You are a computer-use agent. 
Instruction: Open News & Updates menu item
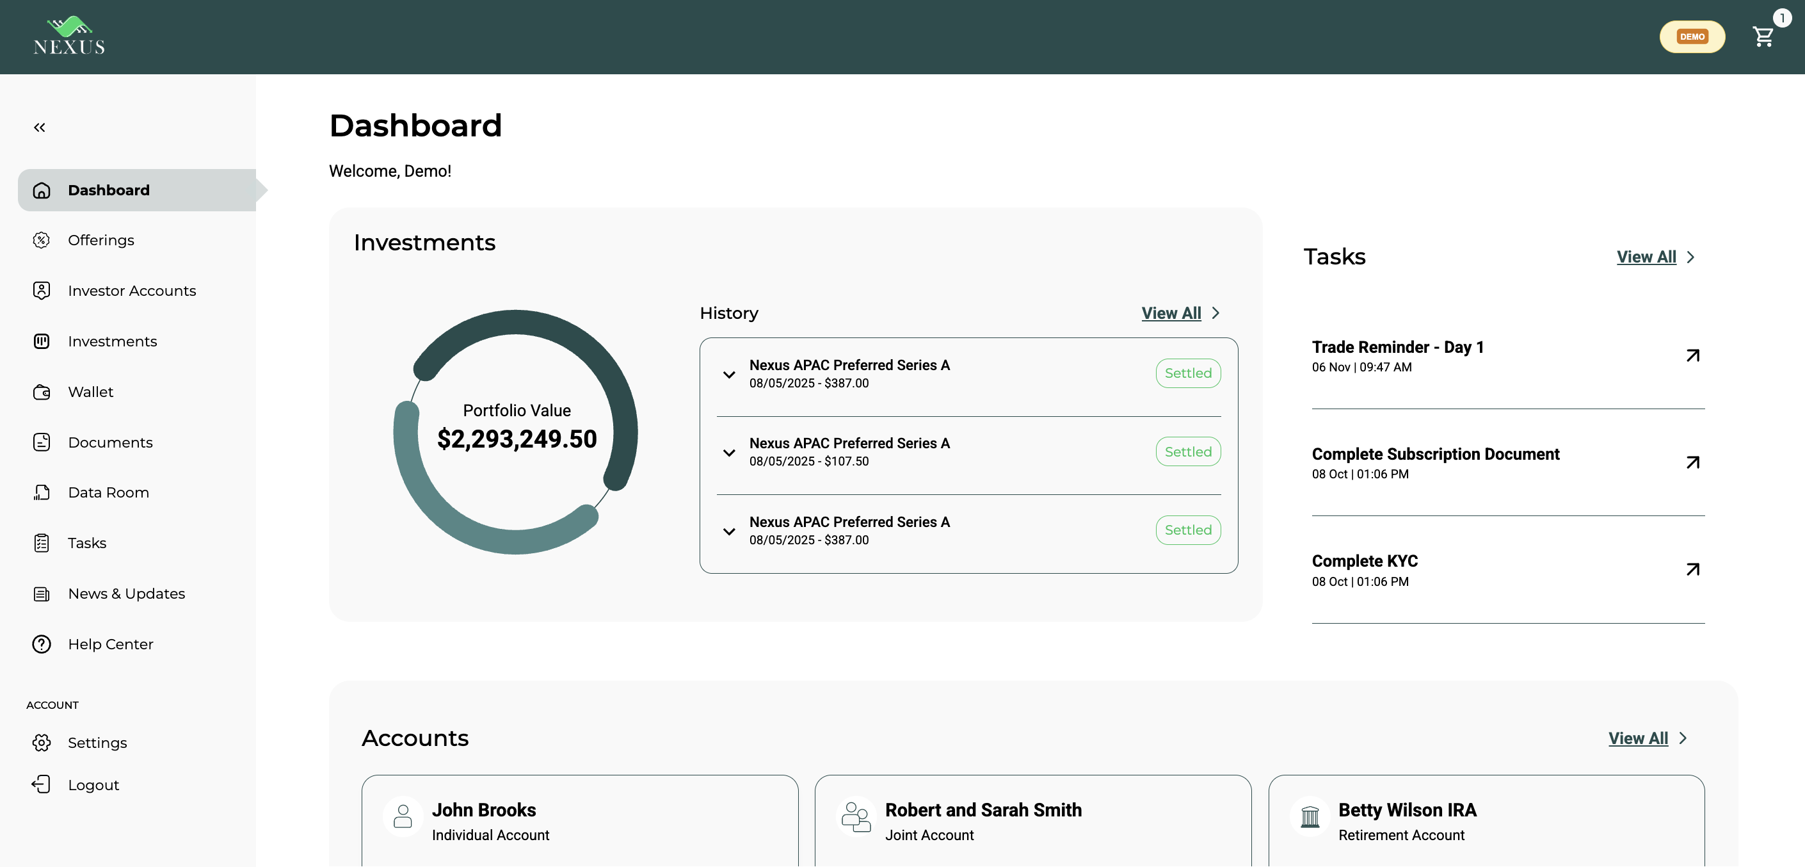[x=126, y=594]
